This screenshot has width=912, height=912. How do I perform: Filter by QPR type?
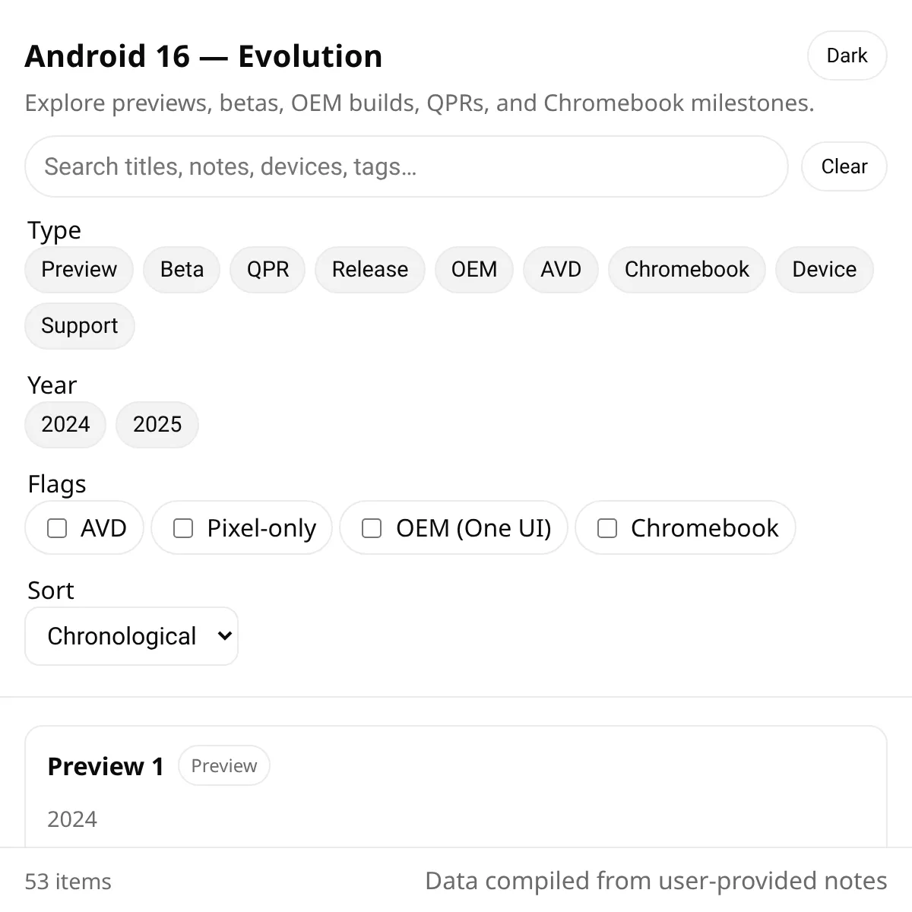coord(268,269)
